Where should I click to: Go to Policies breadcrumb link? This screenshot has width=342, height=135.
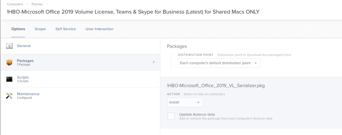point(37,4)
